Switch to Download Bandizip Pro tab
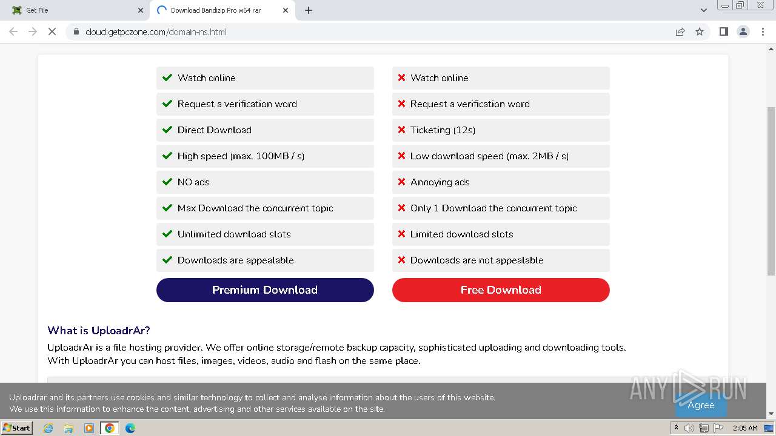The image size is (776, 436). (x=222, y=10)
